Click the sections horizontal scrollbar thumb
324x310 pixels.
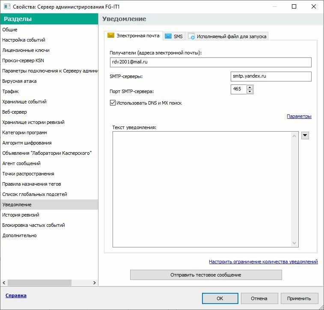tap(39, 283)
